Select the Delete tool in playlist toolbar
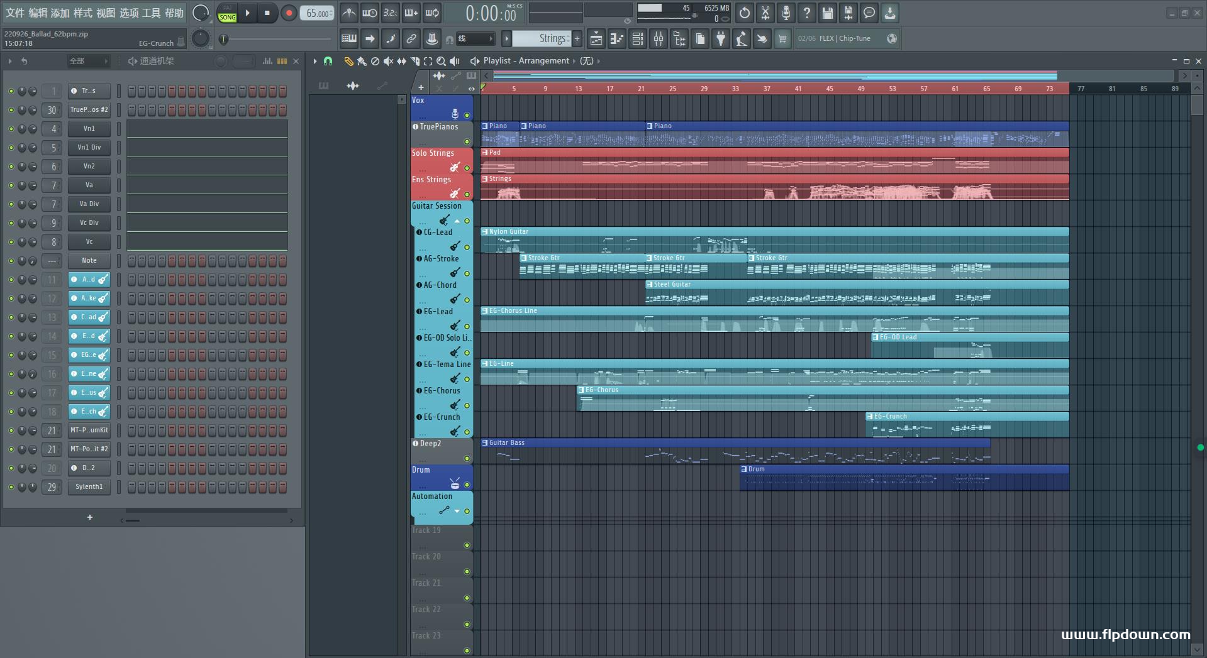Image resolution: width=1207 pixels, height=658 pixels. [x=375, y=61]
